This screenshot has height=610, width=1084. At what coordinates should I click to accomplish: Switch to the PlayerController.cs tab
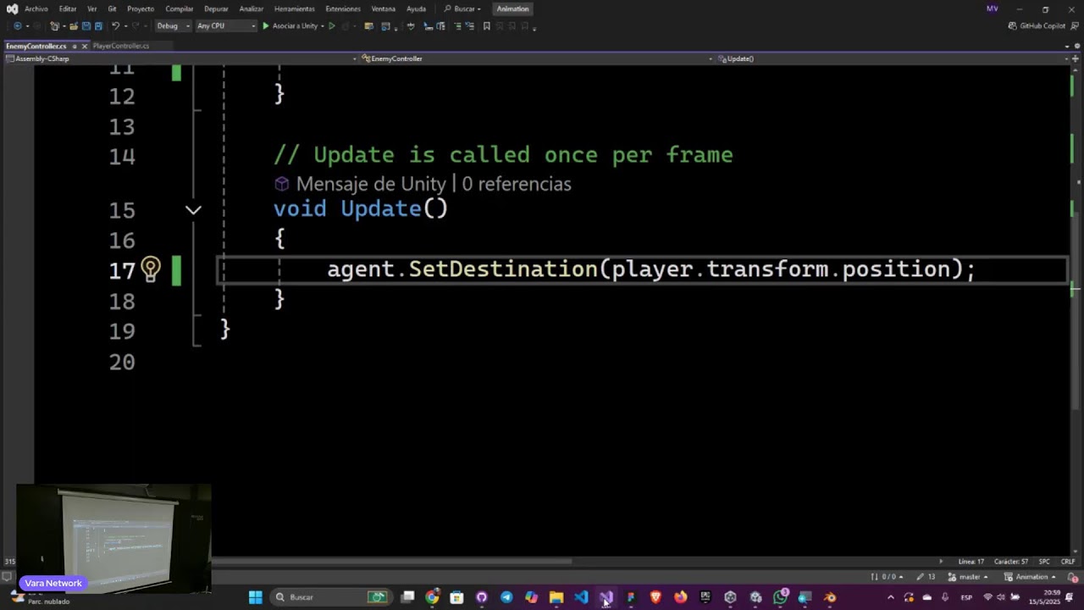coord(121,46)
